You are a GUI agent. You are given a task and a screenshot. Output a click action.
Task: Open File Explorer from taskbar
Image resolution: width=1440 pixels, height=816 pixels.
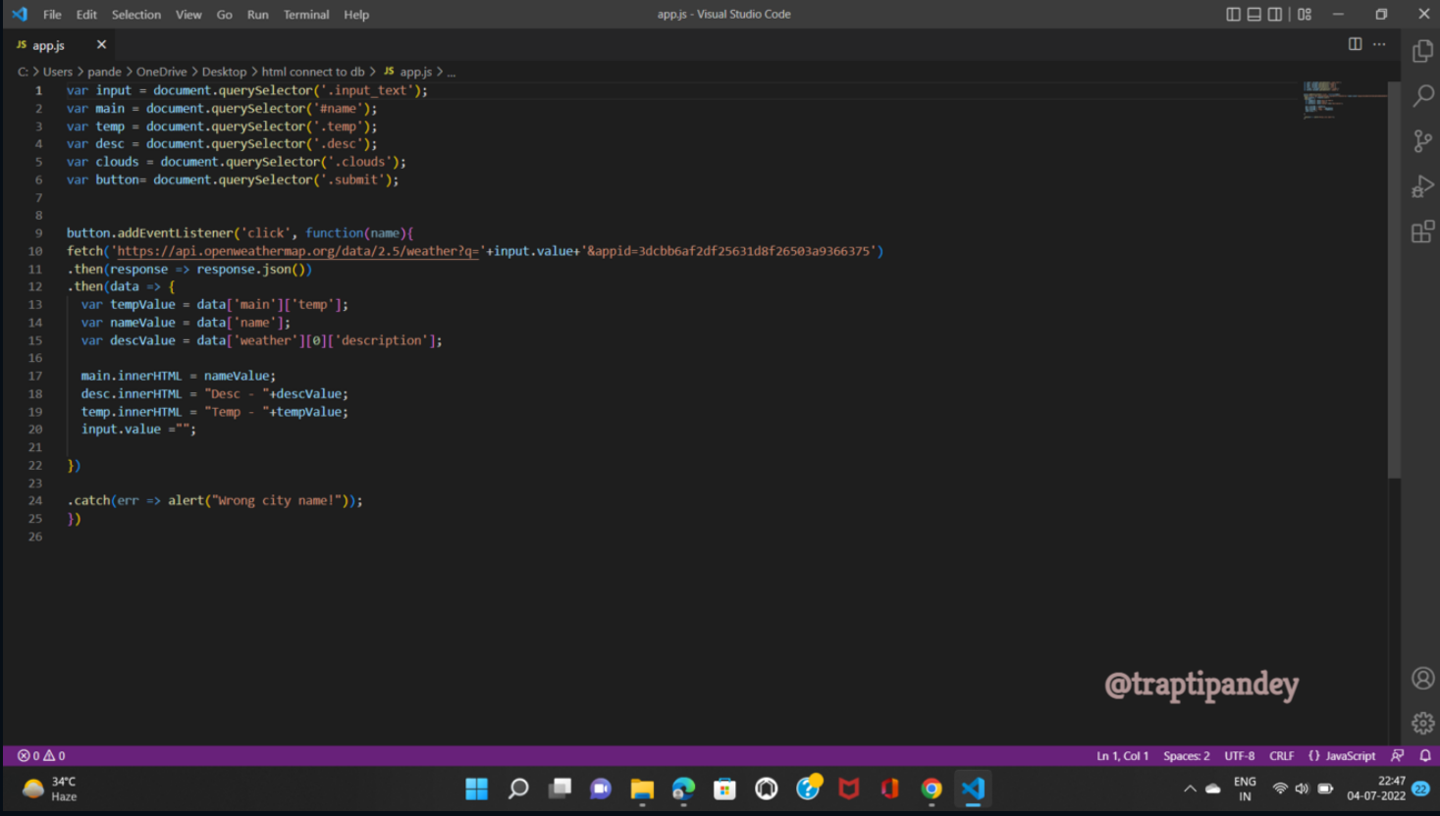[642, 789]
